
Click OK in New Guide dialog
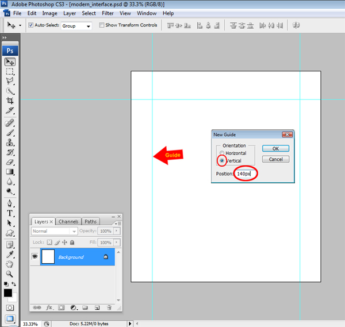click(x=275, y=149)
